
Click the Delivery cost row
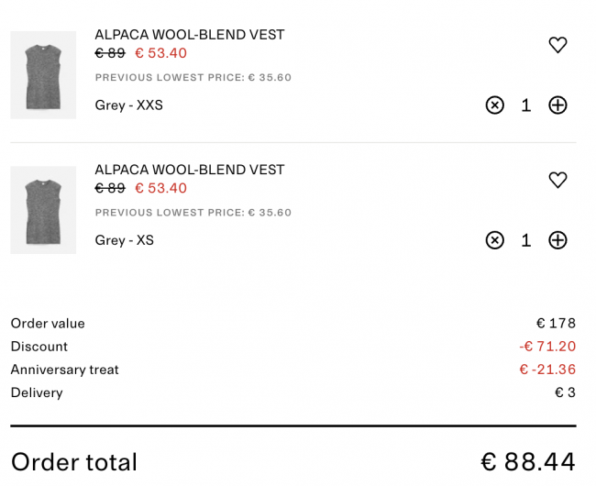pos(293,392)
